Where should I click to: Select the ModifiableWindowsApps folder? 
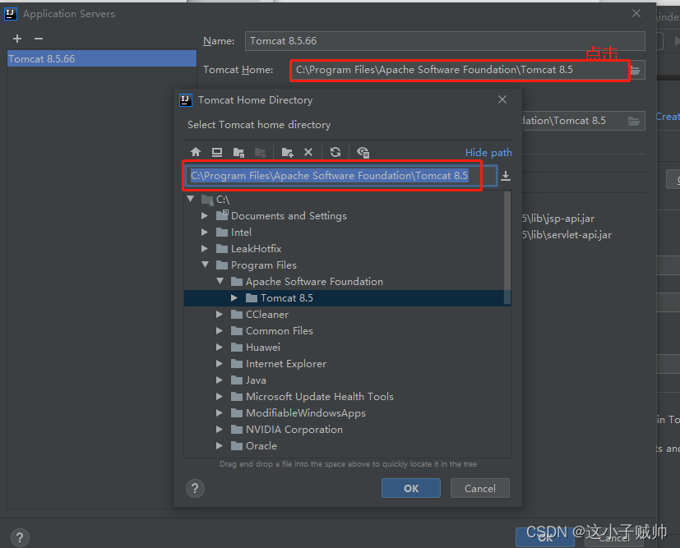305,412
